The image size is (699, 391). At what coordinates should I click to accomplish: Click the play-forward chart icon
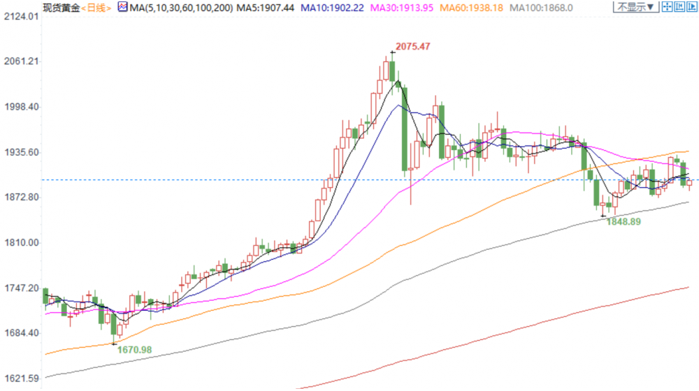coord(691,8)
